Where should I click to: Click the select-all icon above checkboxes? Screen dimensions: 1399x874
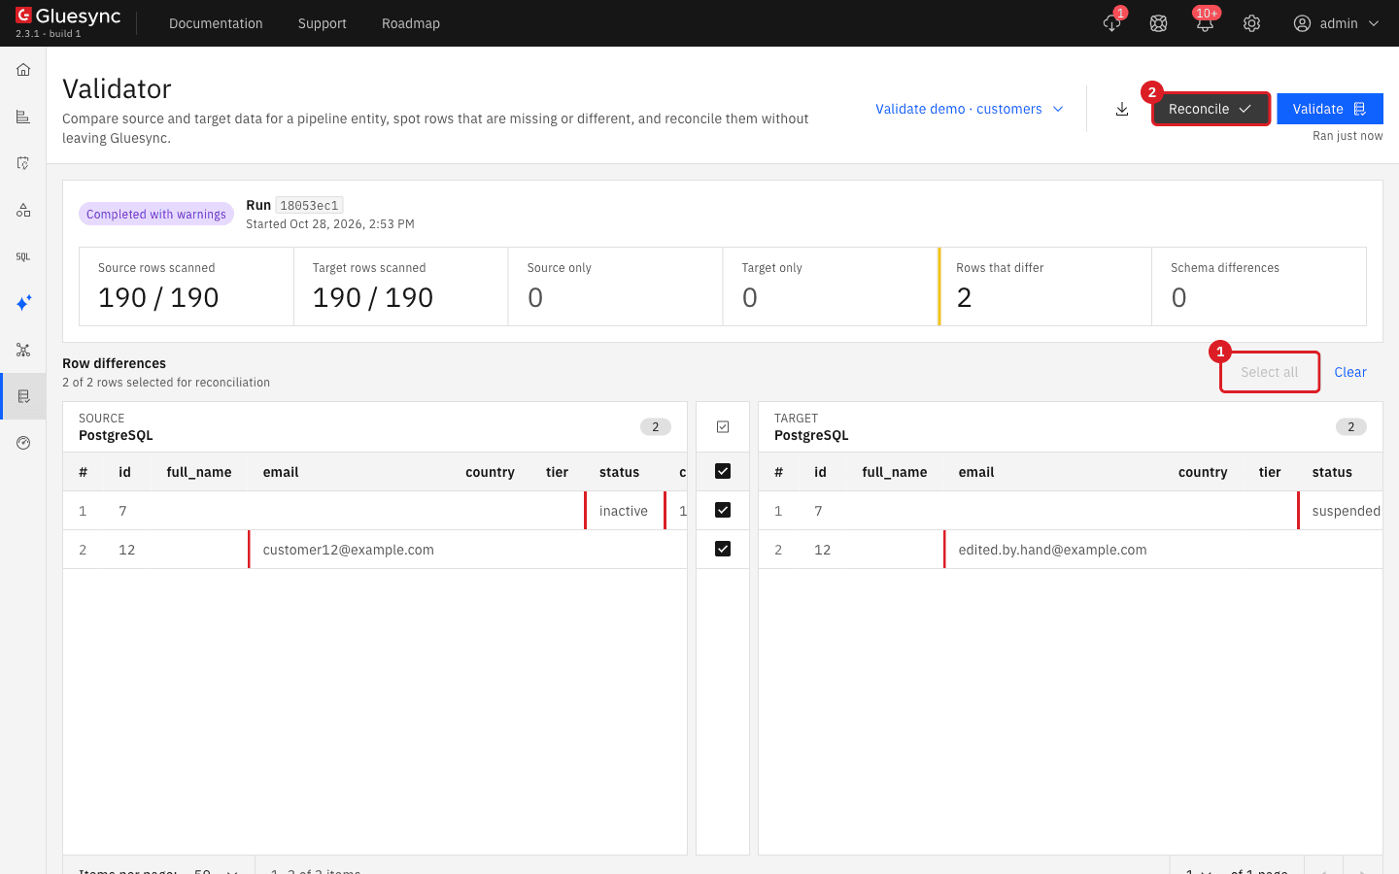(x=723, y=426)
